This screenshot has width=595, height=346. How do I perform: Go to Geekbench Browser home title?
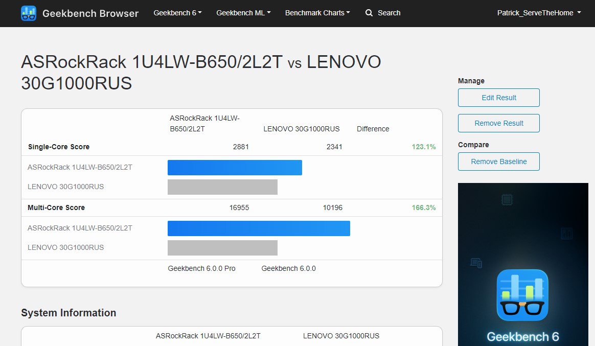90,13
